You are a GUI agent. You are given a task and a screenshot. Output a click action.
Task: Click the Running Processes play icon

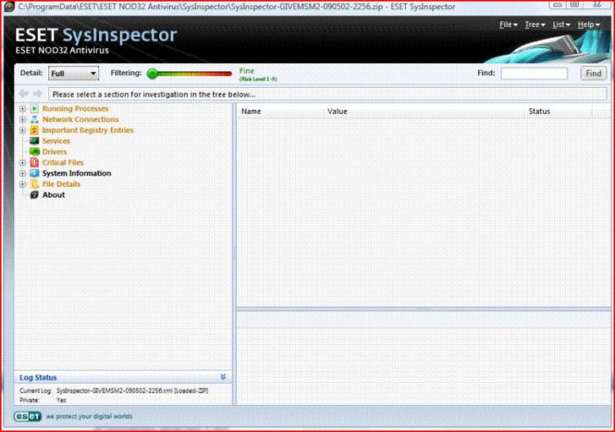click(34, 108)
